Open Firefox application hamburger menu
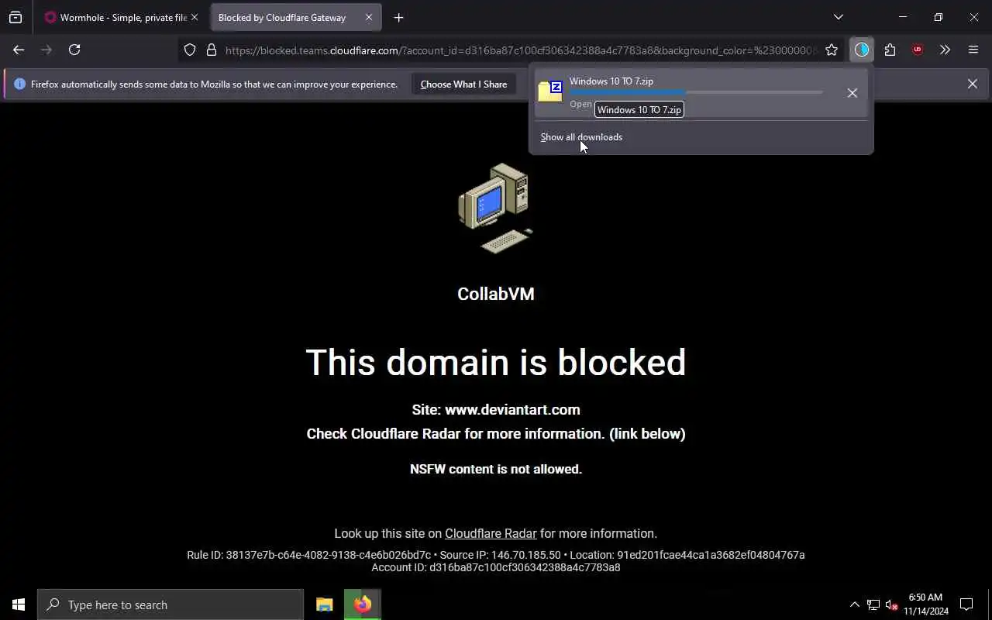The width and height of the screenshot is (992, 620). [x=973, y=50]
